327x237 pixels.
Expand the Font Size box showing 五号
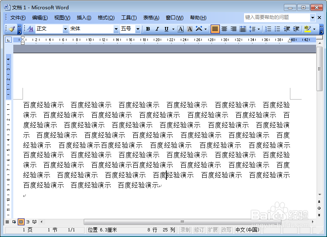(x=138, y=29)
